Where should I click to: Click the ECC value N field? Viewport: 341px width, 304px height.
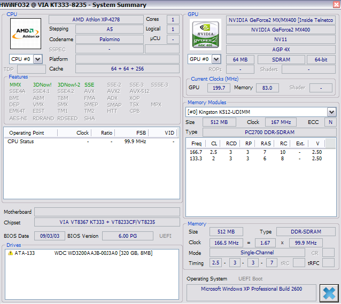330,122
